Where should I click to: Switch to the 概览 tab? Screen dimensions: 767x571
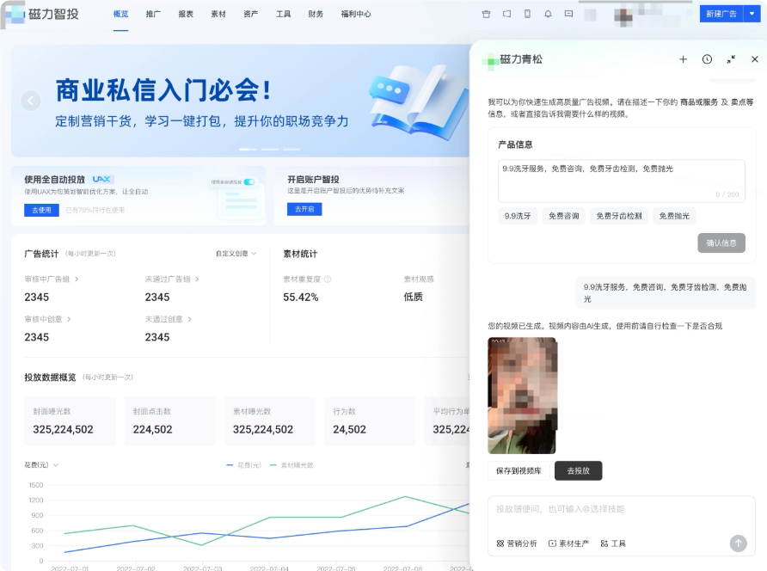coord(121,15)
